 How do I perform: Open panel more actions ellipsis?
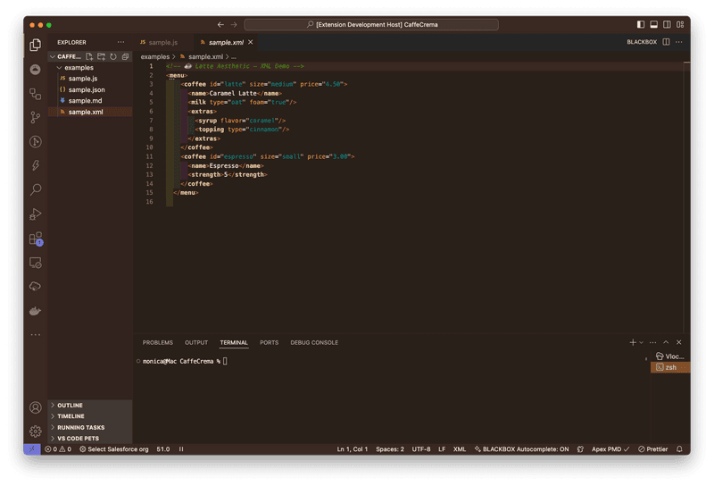coord(652,342)
